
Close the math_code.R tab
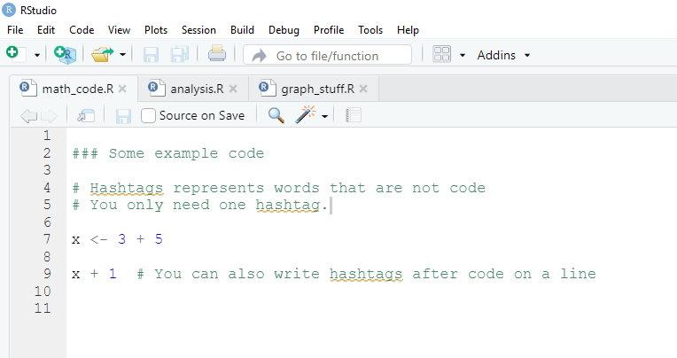[122, 89]
